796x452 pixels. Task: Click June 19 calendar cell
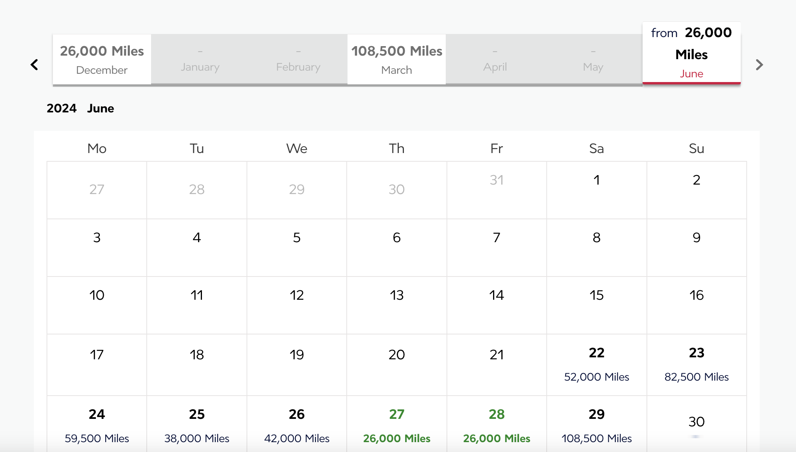[297, 365]
